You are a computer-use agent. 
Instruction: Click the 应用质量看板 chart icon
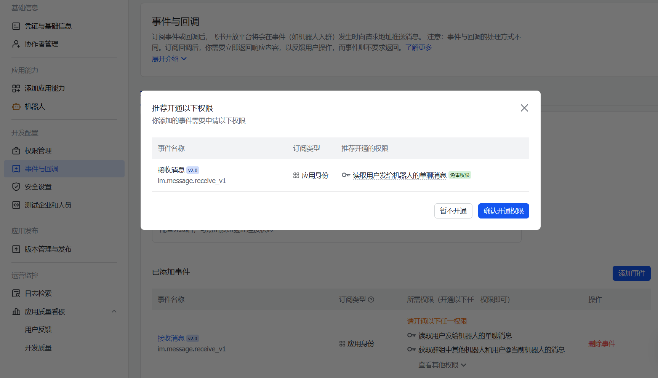16,311
